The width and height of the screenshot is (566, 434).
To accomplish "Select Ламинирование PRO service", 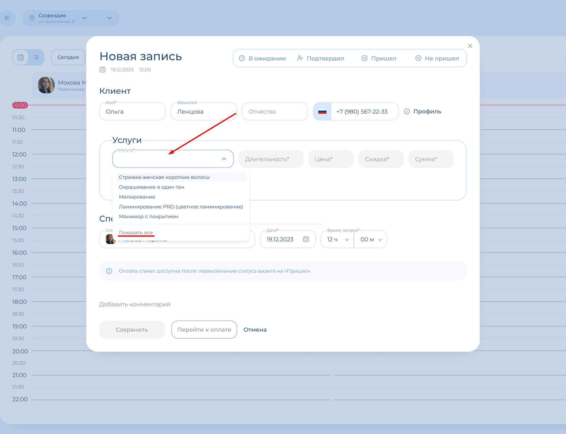I will (181, 207).
